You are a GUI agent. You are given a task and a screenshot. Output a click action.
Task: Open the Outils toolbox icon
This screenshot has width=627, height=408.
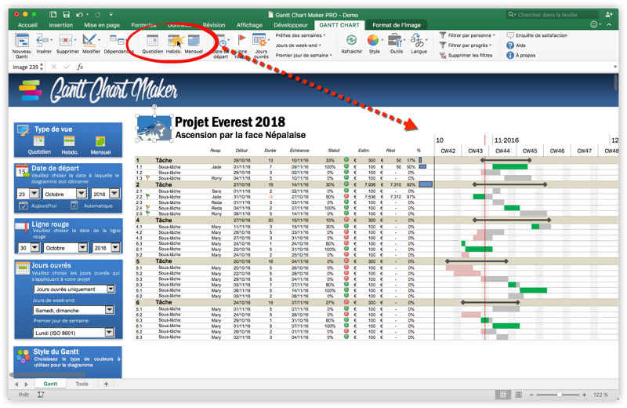[396, 41]
